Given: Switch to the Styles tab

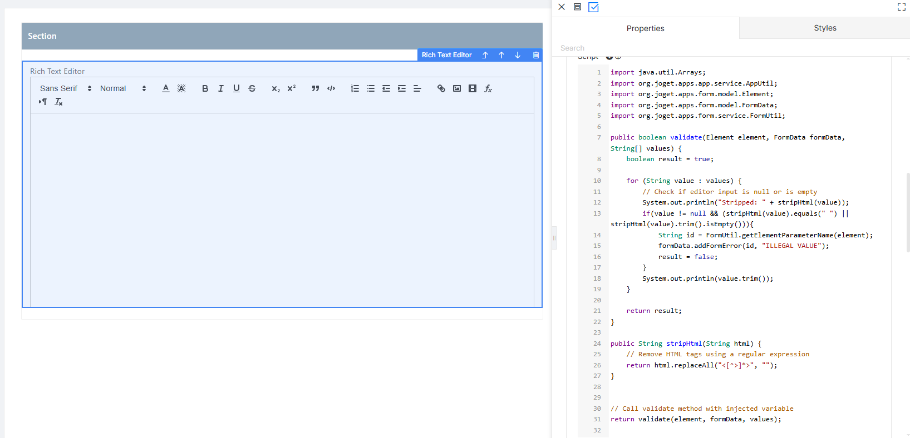Looking at the screenshot, I should coord(825,28).
